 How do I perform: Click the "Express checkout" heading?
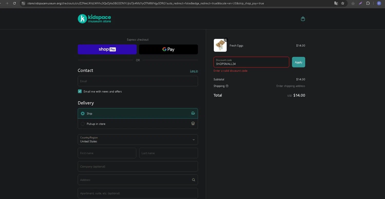138,40
